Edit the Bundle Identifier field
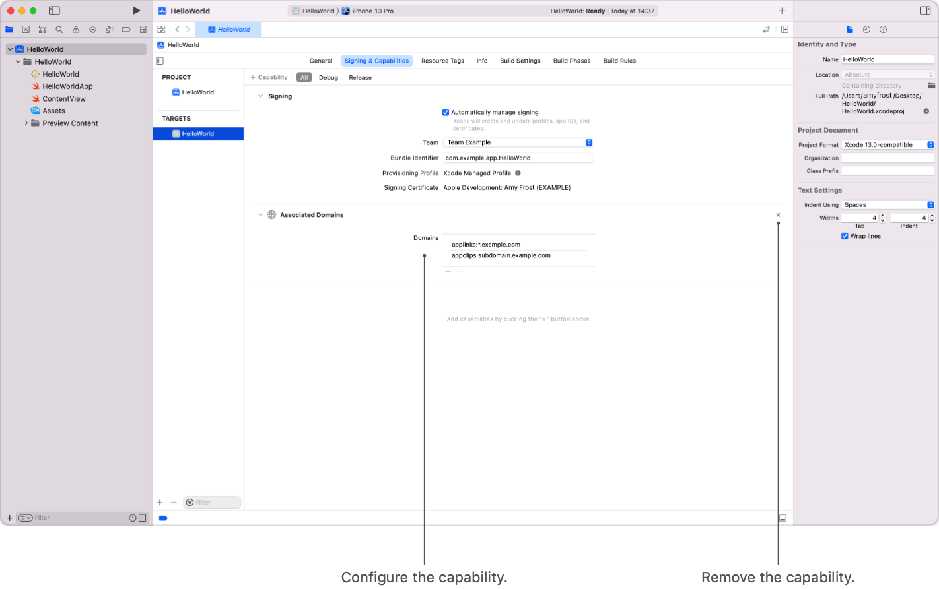This screenshot has height=589, width=939. click(518, 158)
